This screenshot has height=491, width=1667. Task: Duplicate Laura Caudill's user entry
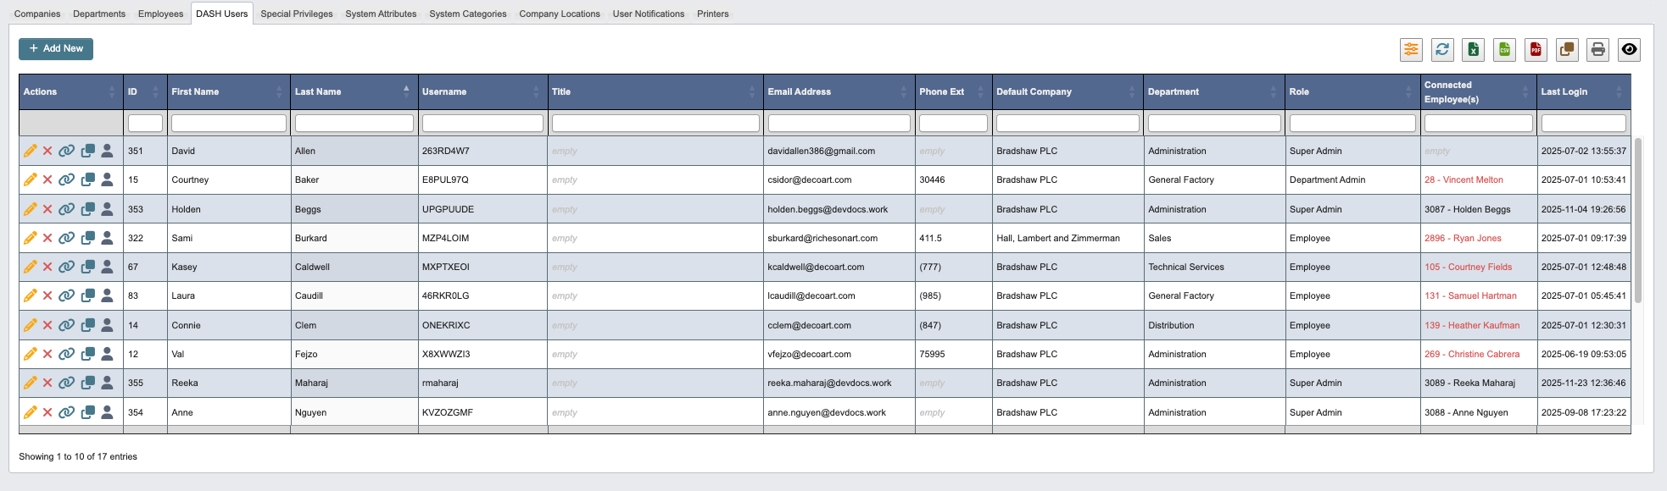[87, 295]
